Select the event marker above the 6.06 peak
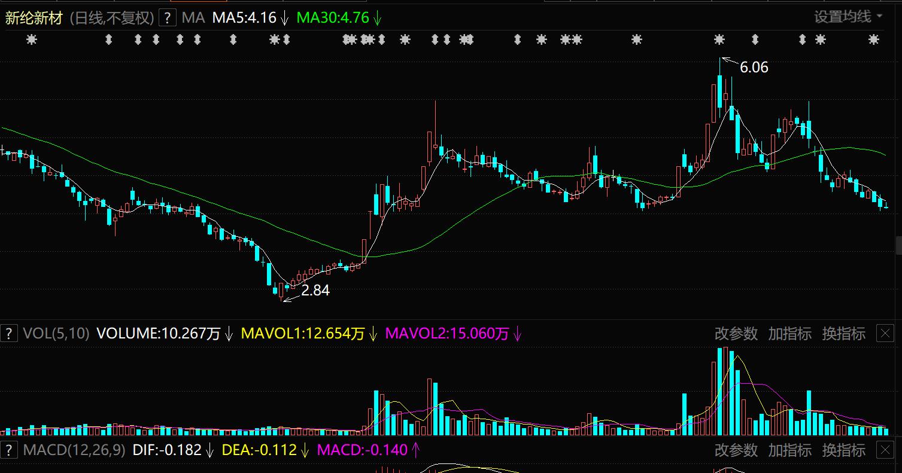This screenshot has height=473, width=902. 719,39
